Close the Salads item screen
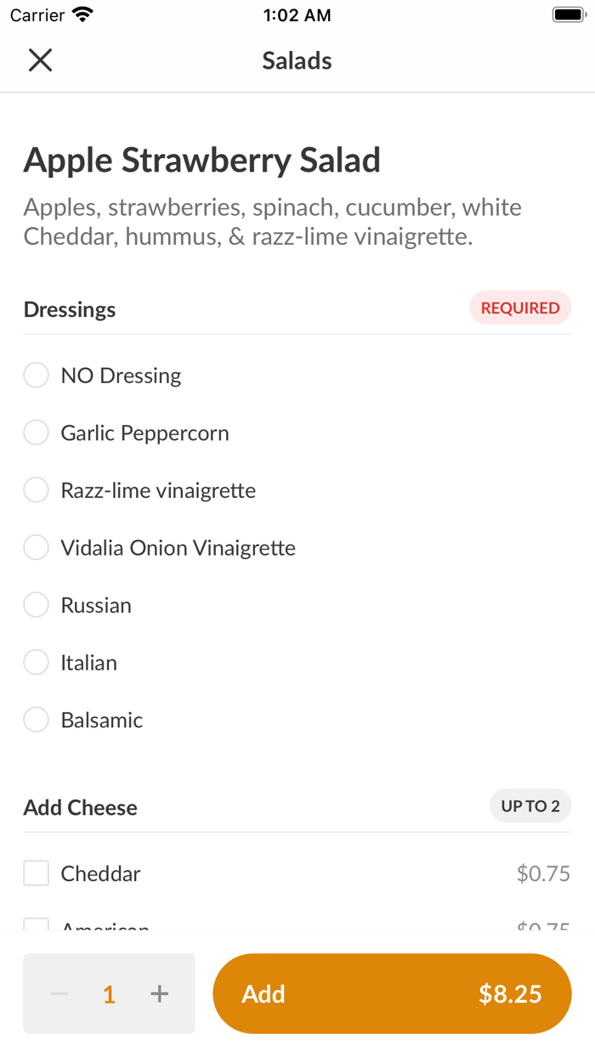The image size is (595, 1057). point(40,60)
